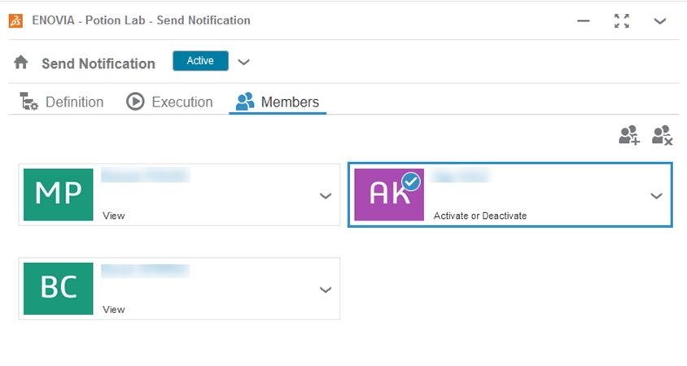Open the state dropdown next to Active
The width and height of the screenshot is (687, 366).
(243, 62)
